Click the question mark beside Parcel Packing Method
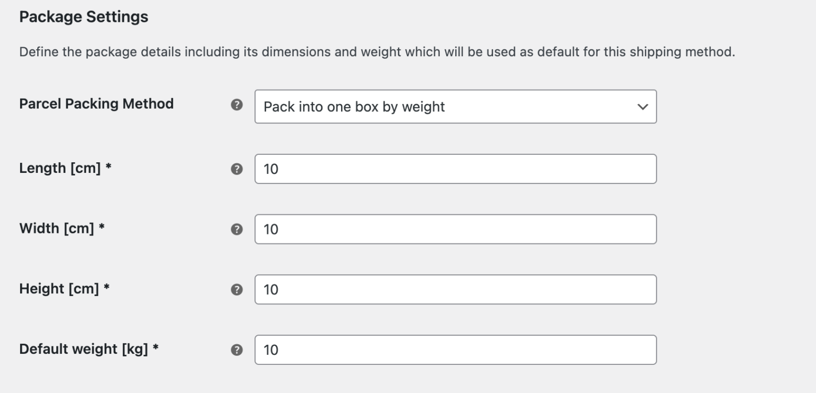 coord(237,104)
